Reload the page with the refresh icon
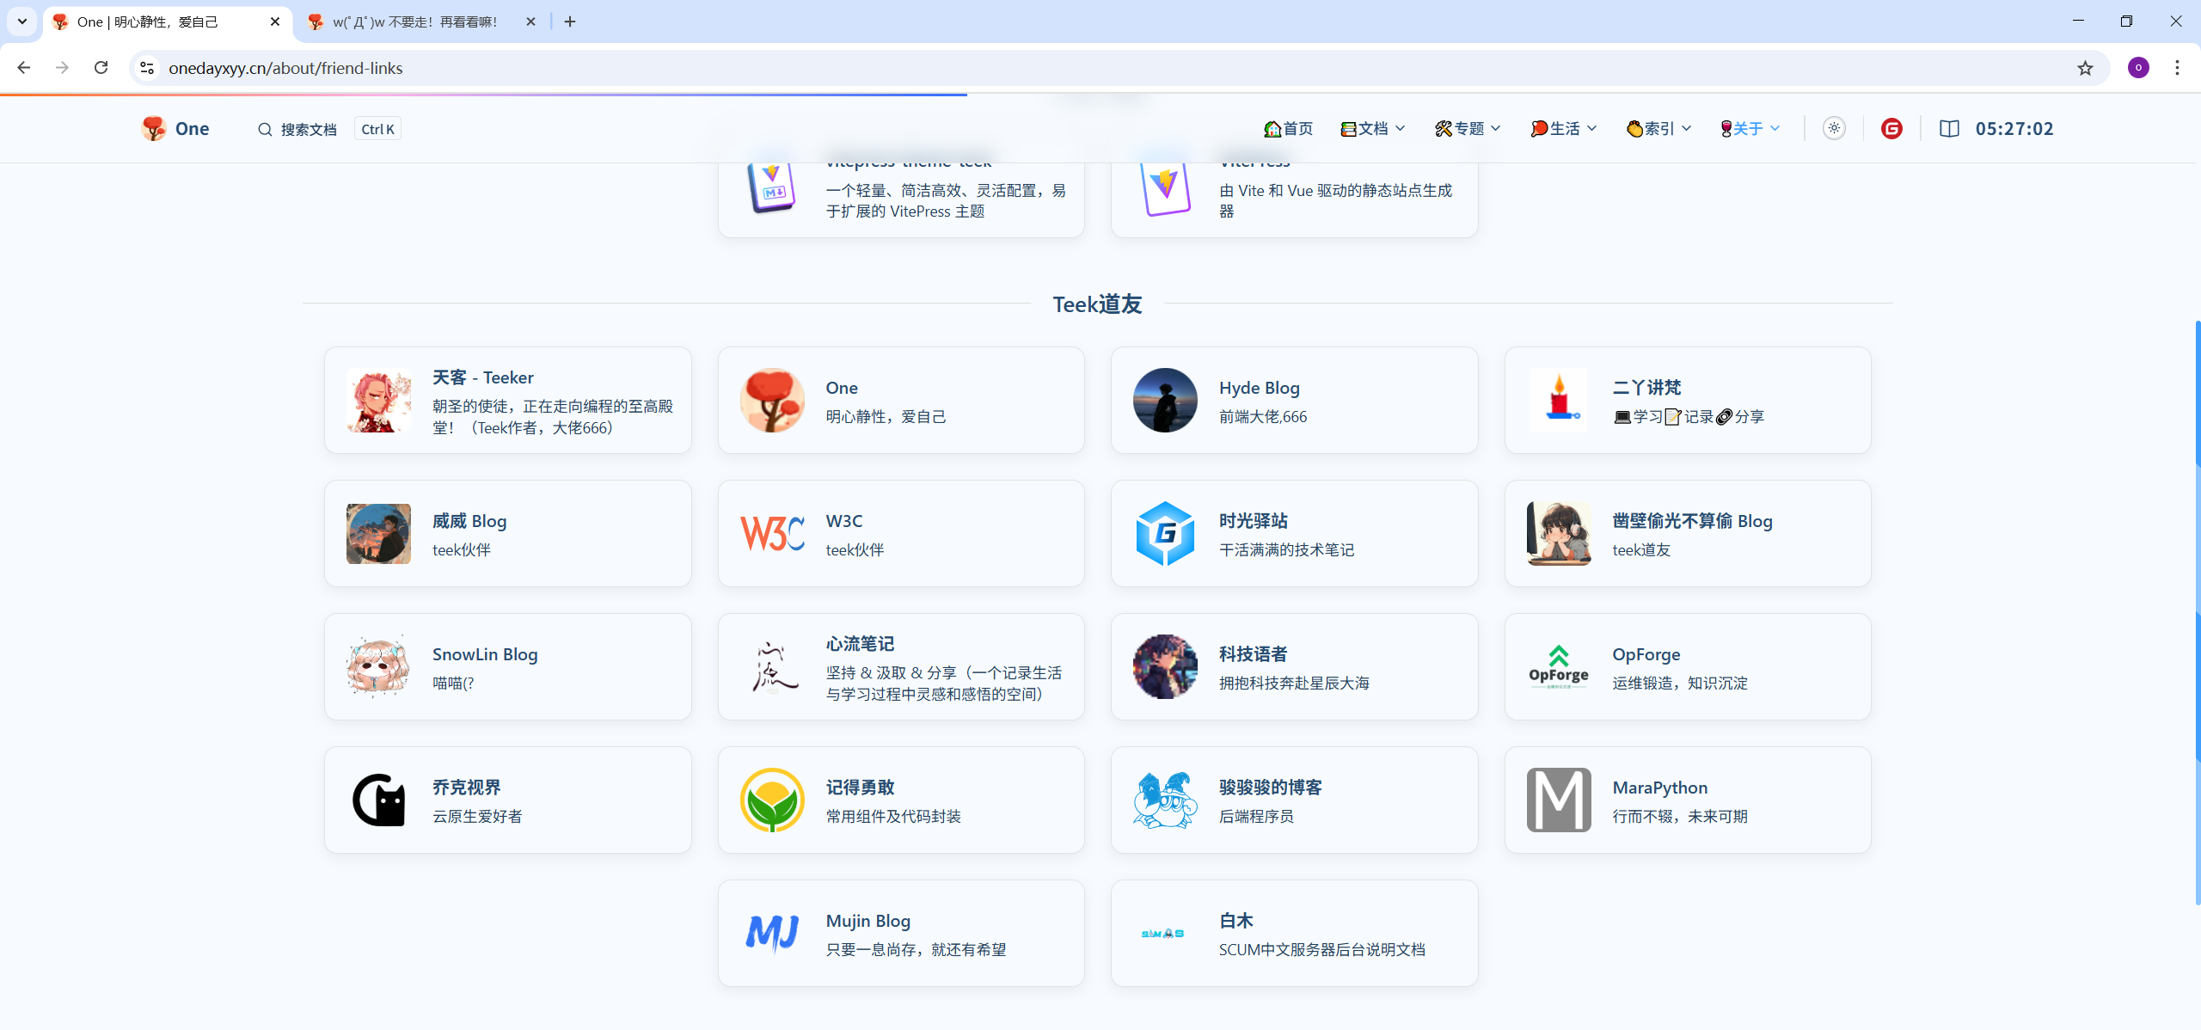2201x1030 pixels. tap(101, 68)
